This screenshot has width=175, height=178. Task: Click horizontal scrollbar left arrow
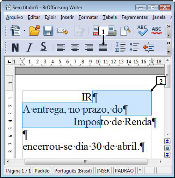8,162
